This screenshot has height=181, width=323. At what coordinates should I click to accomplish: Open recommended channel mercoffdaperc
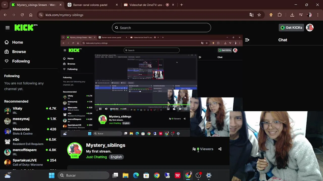click(30, 152)
